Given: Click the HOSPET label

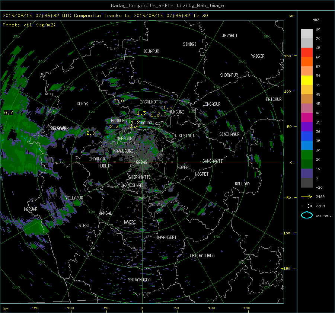Looking at the screenshot, I should [202, 174].
